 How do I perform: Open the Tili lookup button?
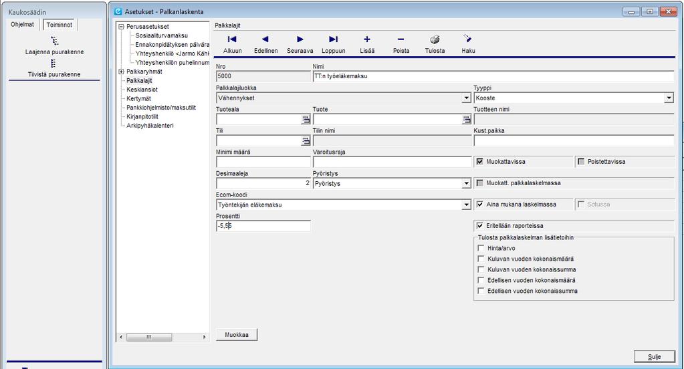pyautogui.click(x=306, y=141)
